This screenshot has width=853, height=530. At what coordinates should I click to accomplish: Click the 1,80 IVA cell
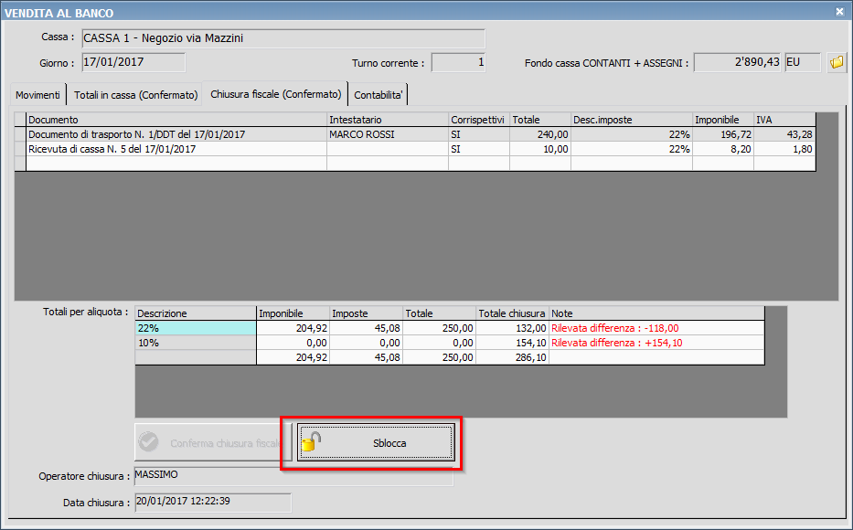(x=784, y=149)
